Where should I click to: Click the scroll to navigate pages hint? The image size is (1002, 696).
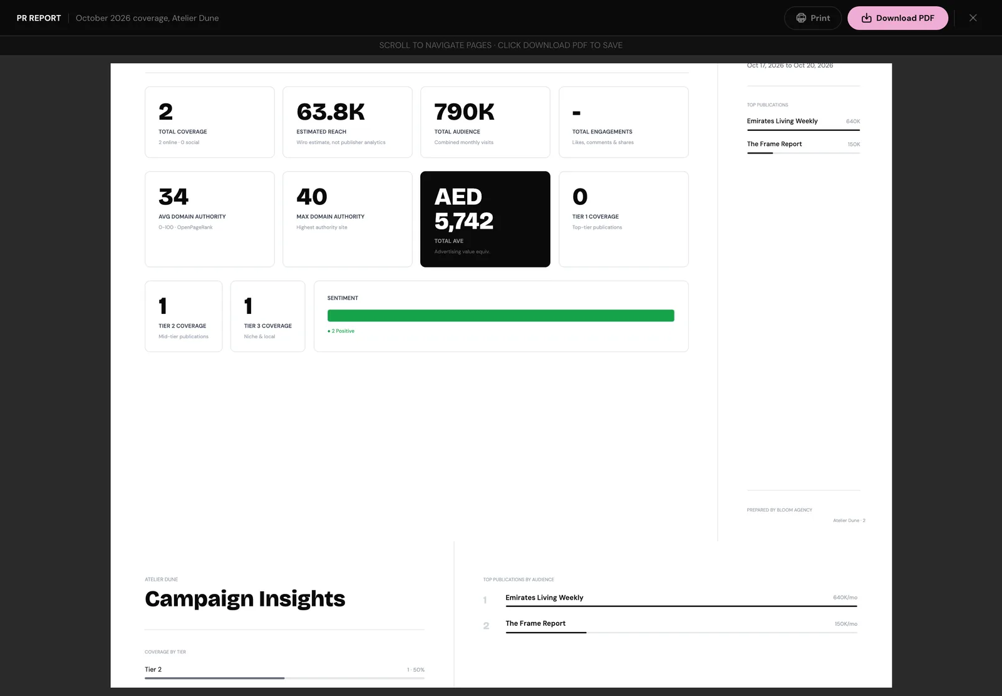(501, 45)
